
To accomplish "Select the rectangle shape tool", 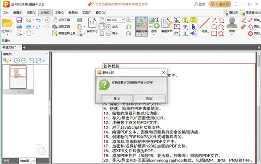I will (x=214, y=33).
